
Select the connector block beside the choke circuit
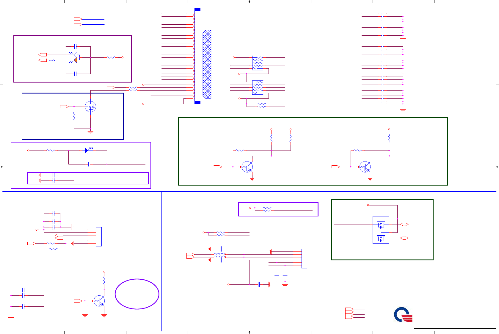tap(304, 259)
